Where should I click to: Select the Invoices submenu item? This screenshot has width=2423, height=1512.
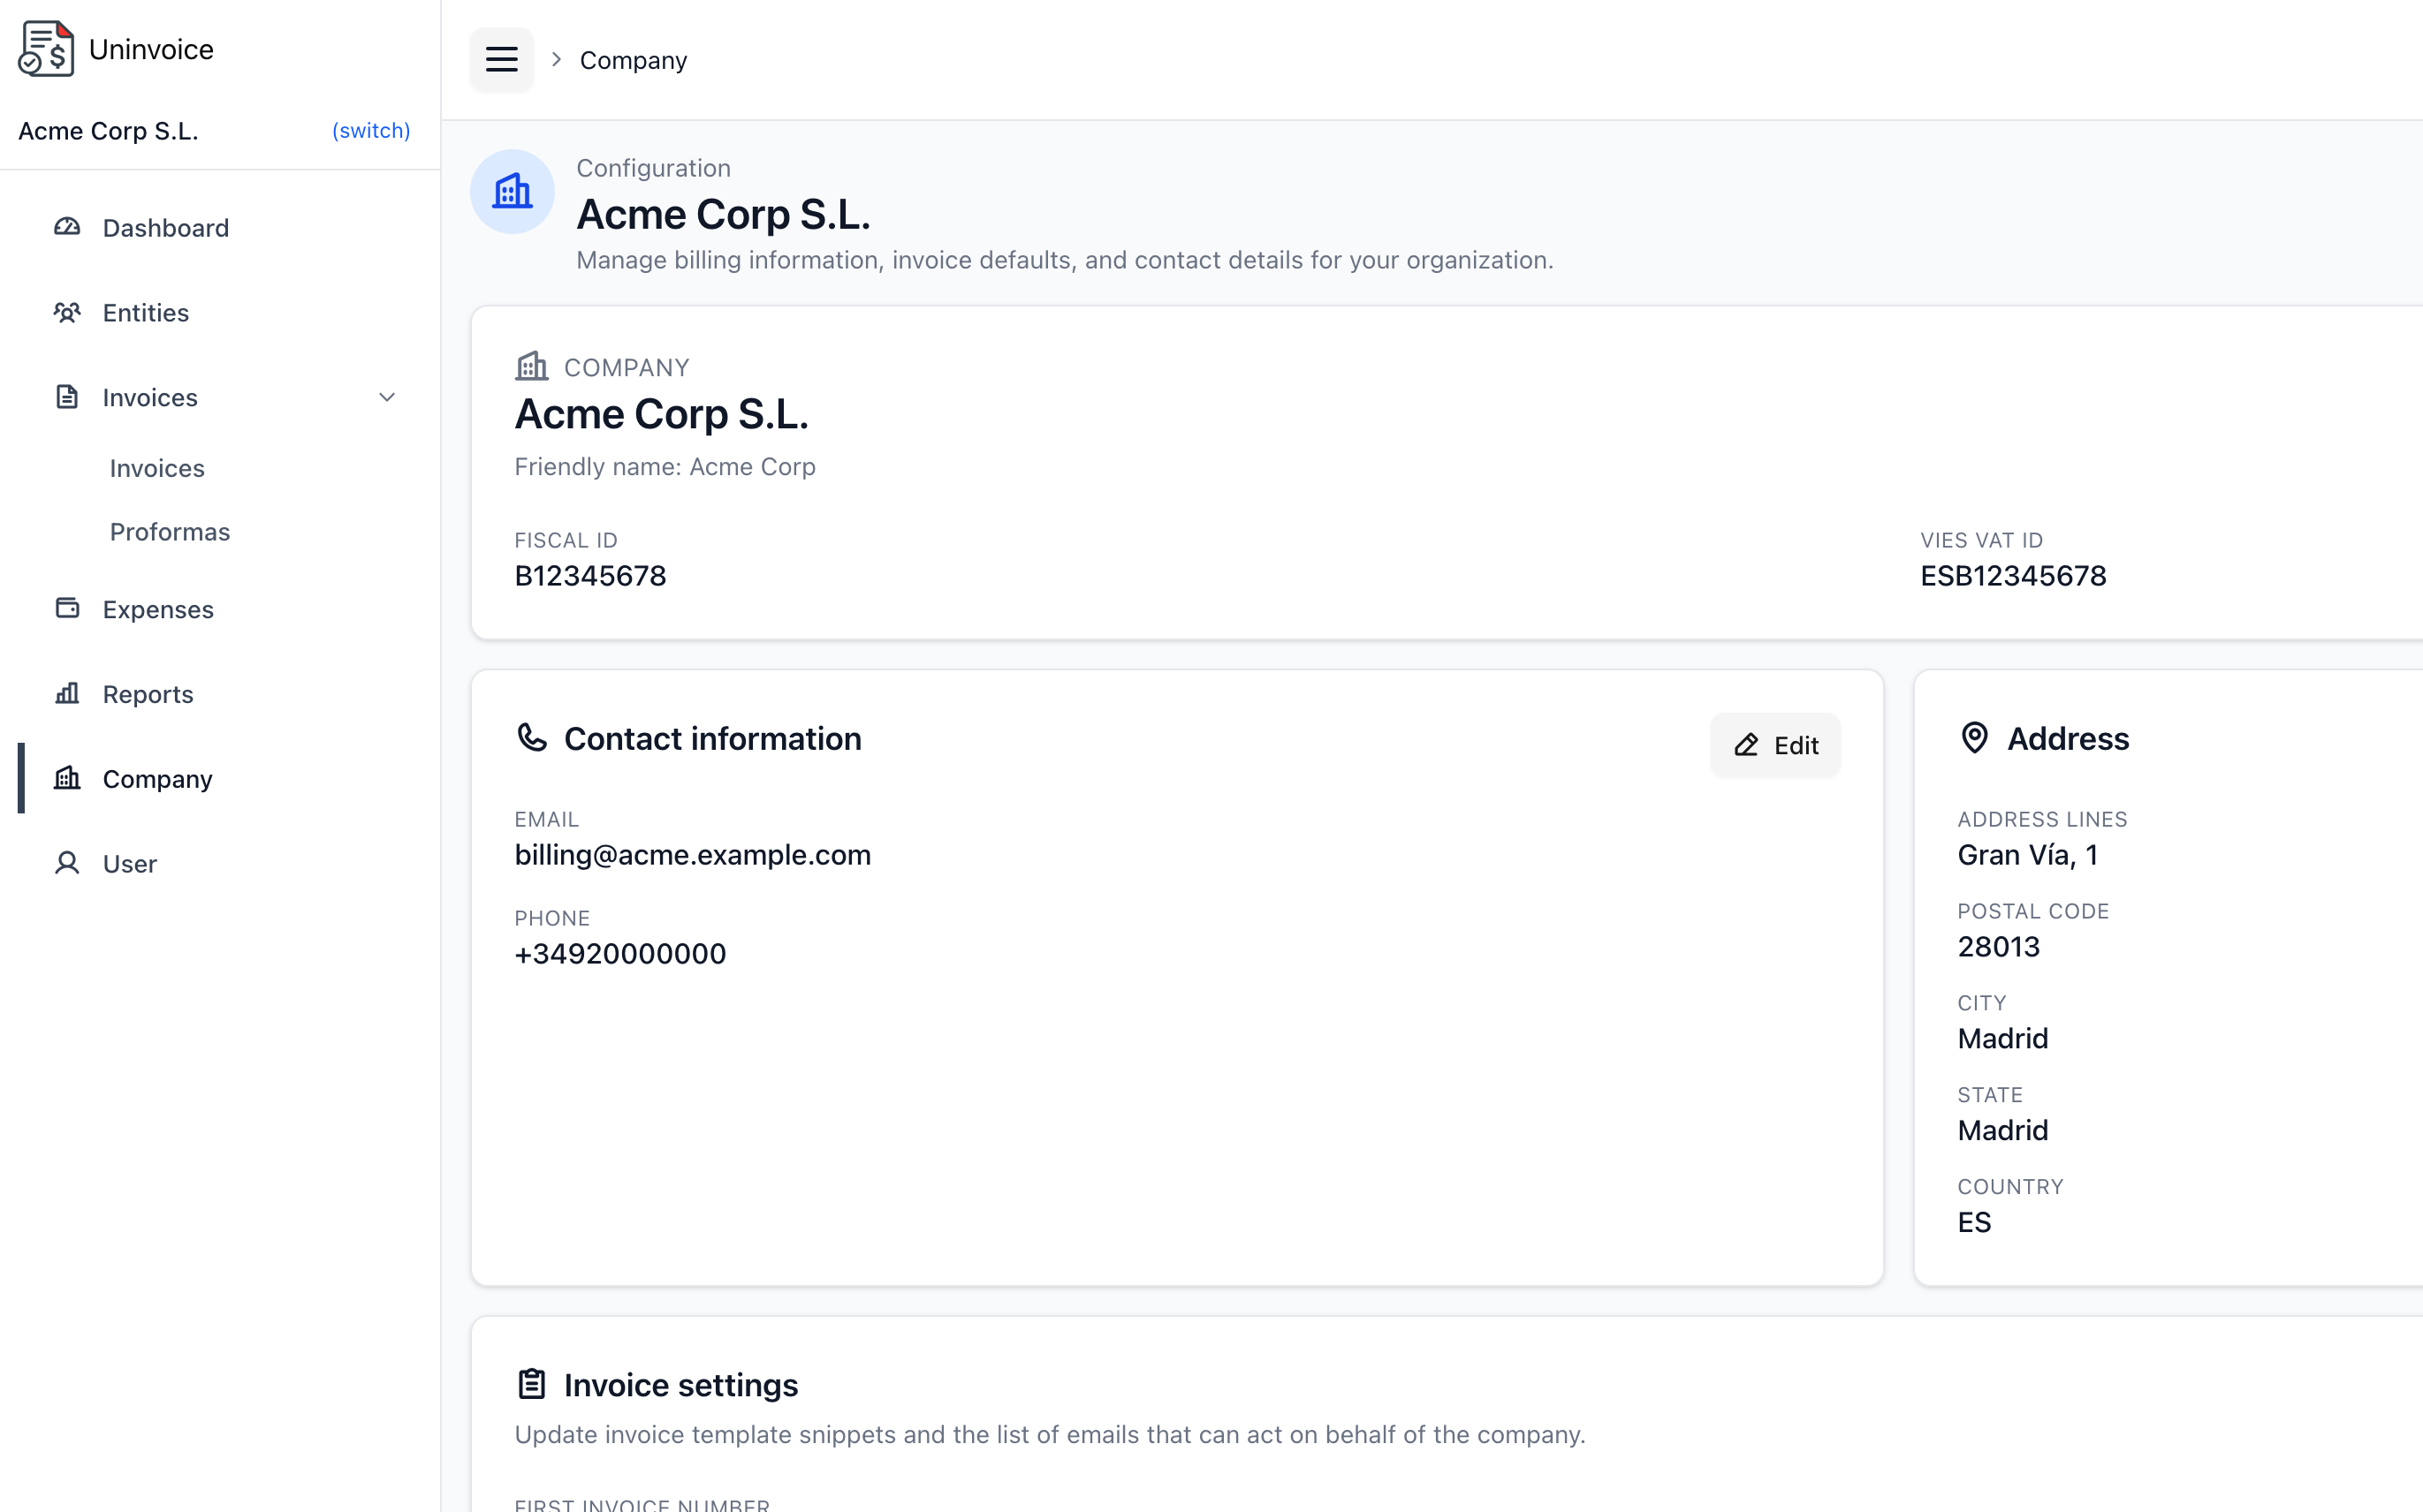[x=157, y=467]
